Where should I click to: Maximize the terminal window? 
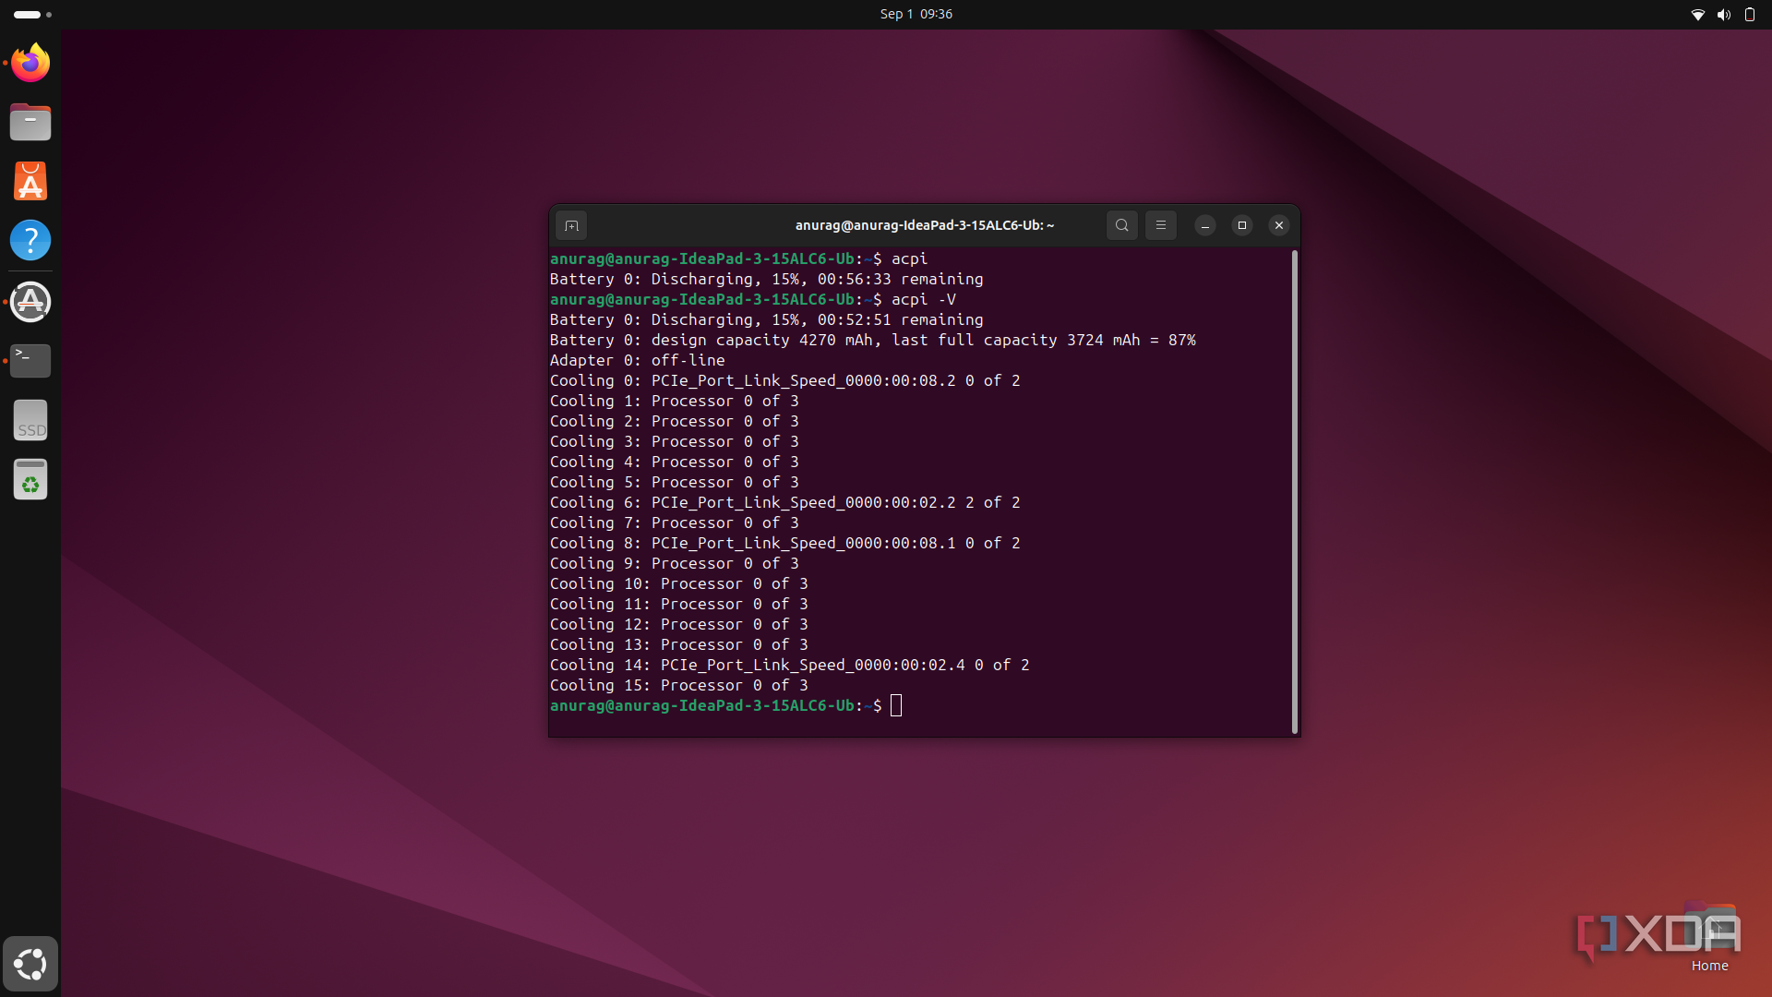coord(1242,225)
